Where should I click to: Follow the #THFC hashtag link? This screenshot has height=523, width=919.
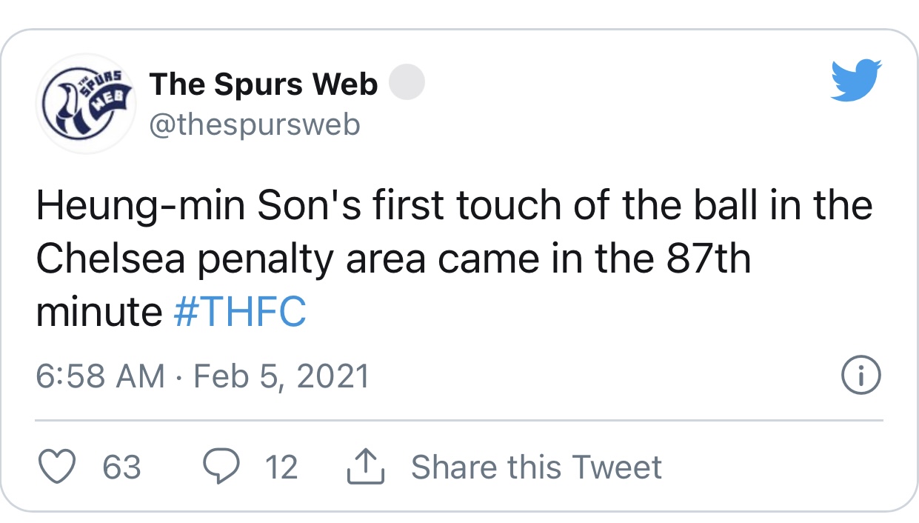point(240,312)
